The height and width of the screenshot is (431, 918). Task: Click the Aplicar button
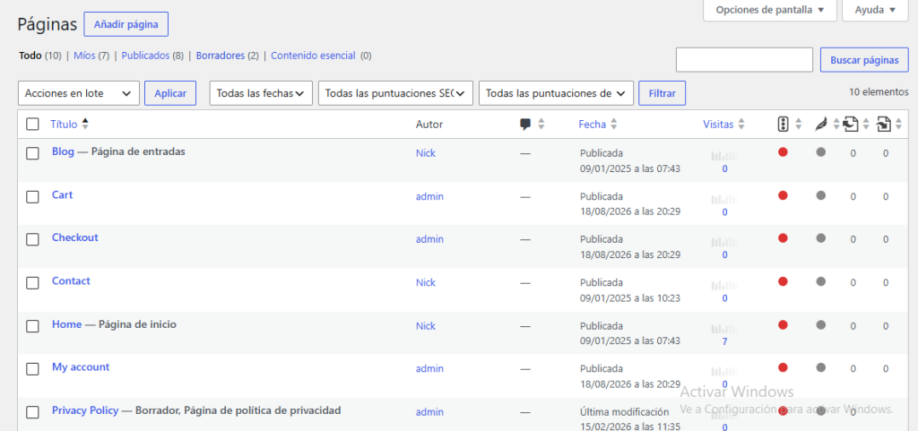pyautogui.click(x=170, y=93)
